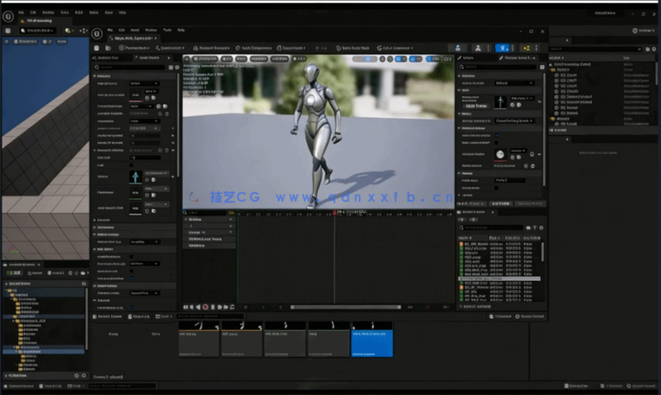Click the Unreal Engine logo in main window
661x395 pixels.
tap(8, 16)
